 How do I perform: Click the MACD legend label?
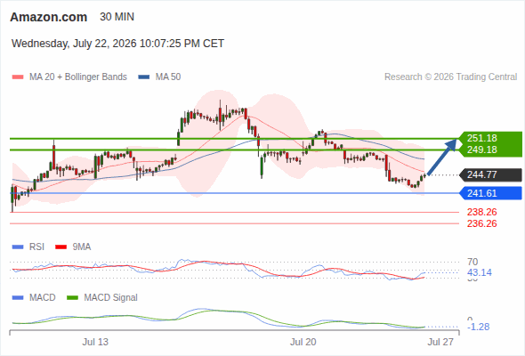43,298
